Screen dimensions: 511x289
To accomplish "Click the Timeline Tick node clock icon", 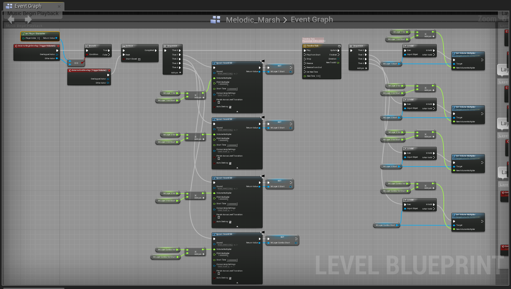I will [305, 46].
